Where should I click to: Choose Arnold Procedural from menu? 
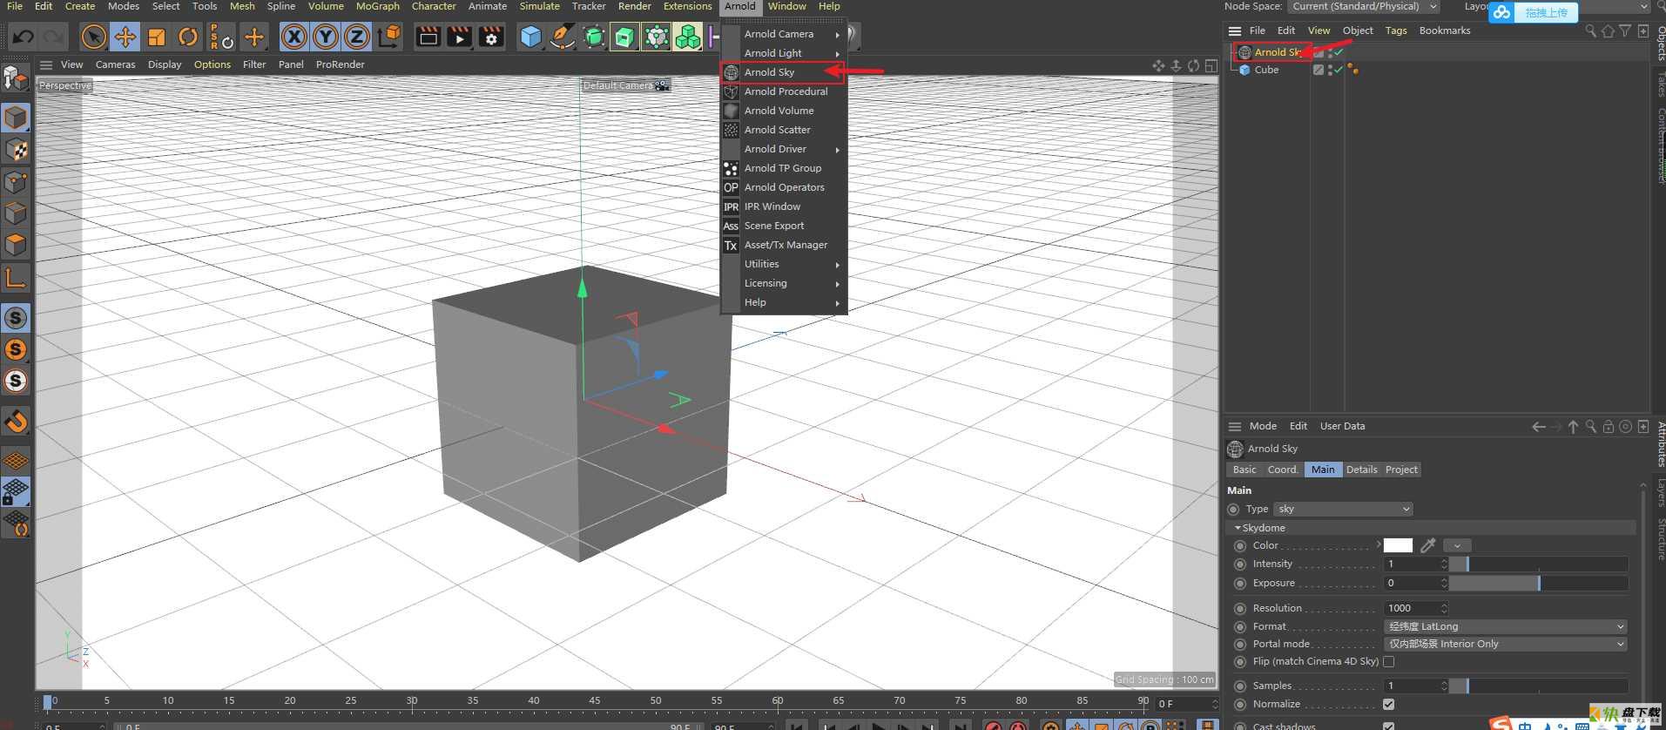(x=782, y=91)
